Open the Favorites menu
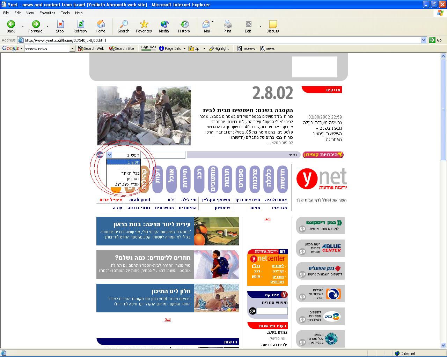447x357 pixels. [47, 13]
